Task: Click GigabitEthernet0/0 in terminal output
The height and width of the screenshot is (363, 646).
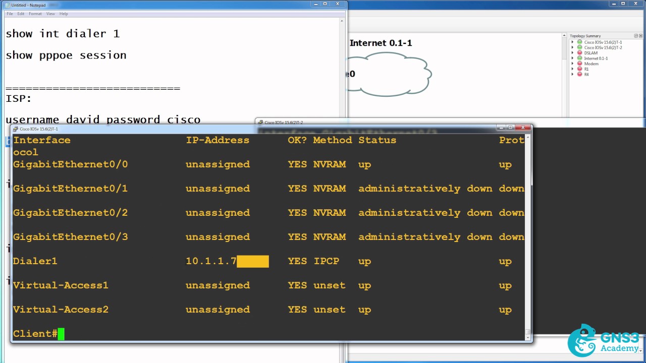Action: coord(70,164)
